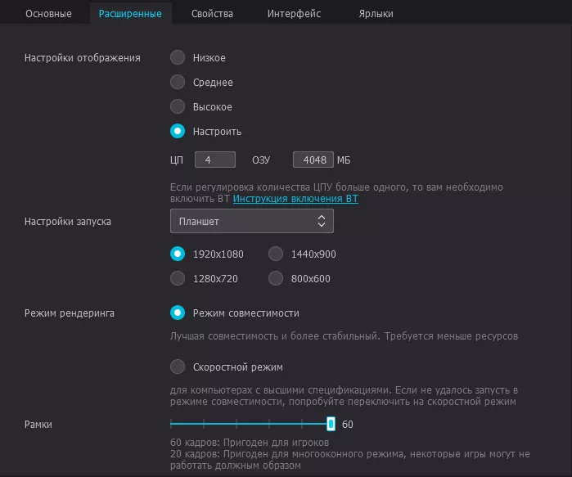Image resolution: width=572 pixels, height=477 pixels.
Task: Select the 800x600 resolution
Action: (276, 278)
